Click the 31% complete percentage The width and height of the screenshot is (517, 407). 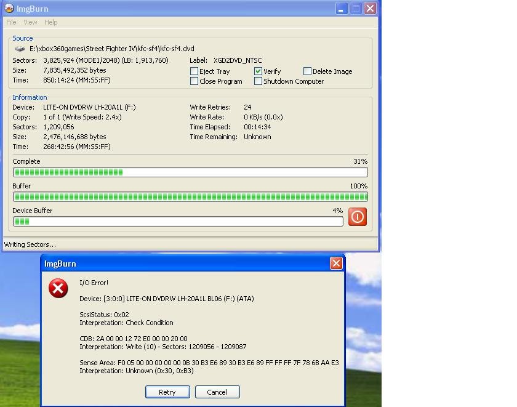pos(360,161)
